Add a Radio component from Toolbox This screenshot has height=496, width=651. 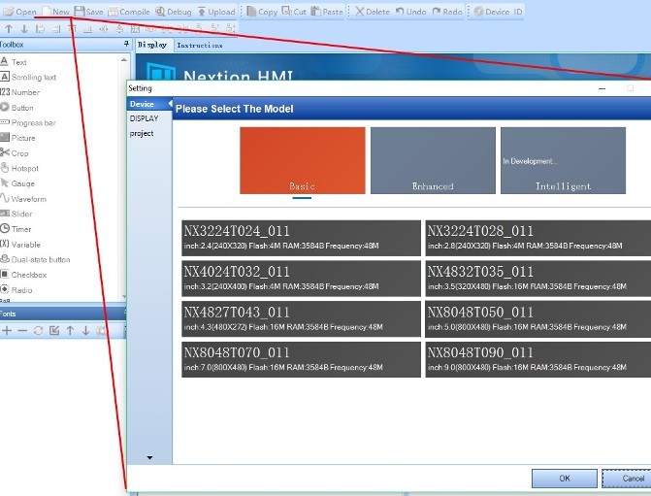16,289
